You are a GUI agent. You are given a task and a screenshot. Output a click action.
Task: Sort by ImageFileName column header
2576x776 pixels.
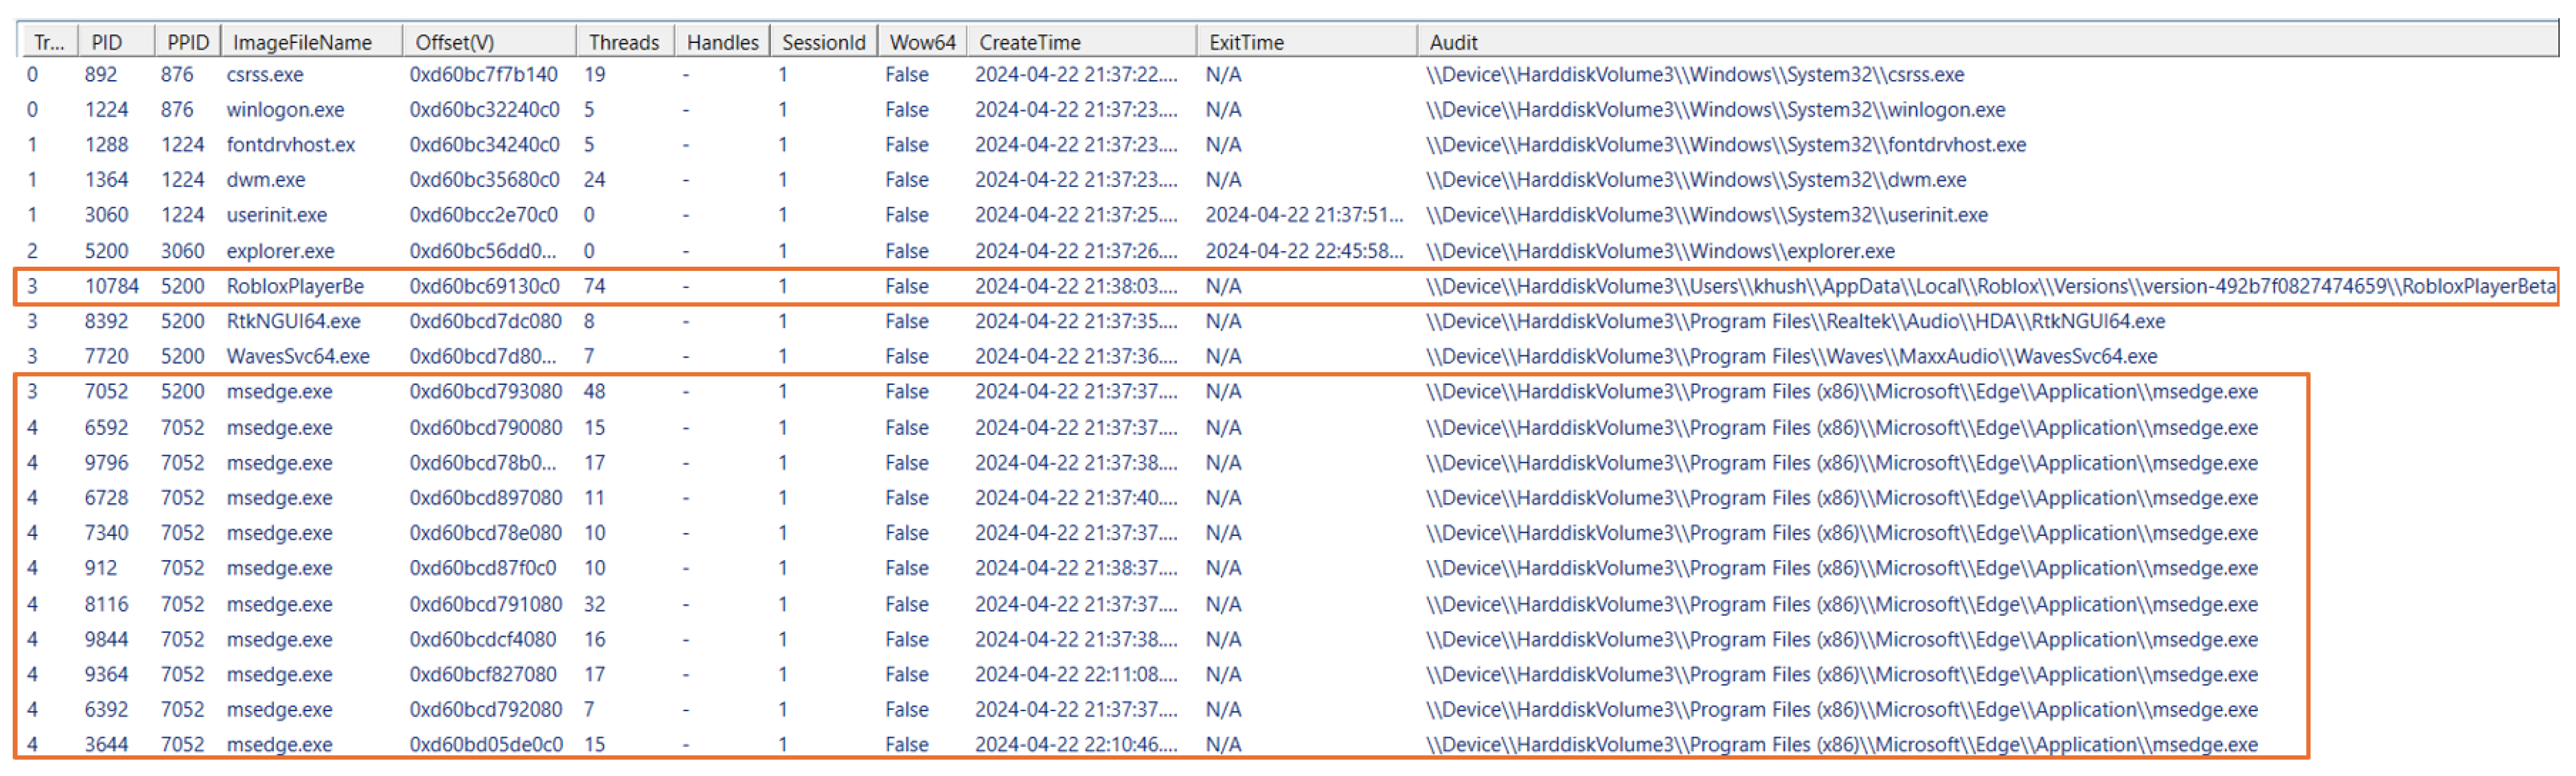302,42
